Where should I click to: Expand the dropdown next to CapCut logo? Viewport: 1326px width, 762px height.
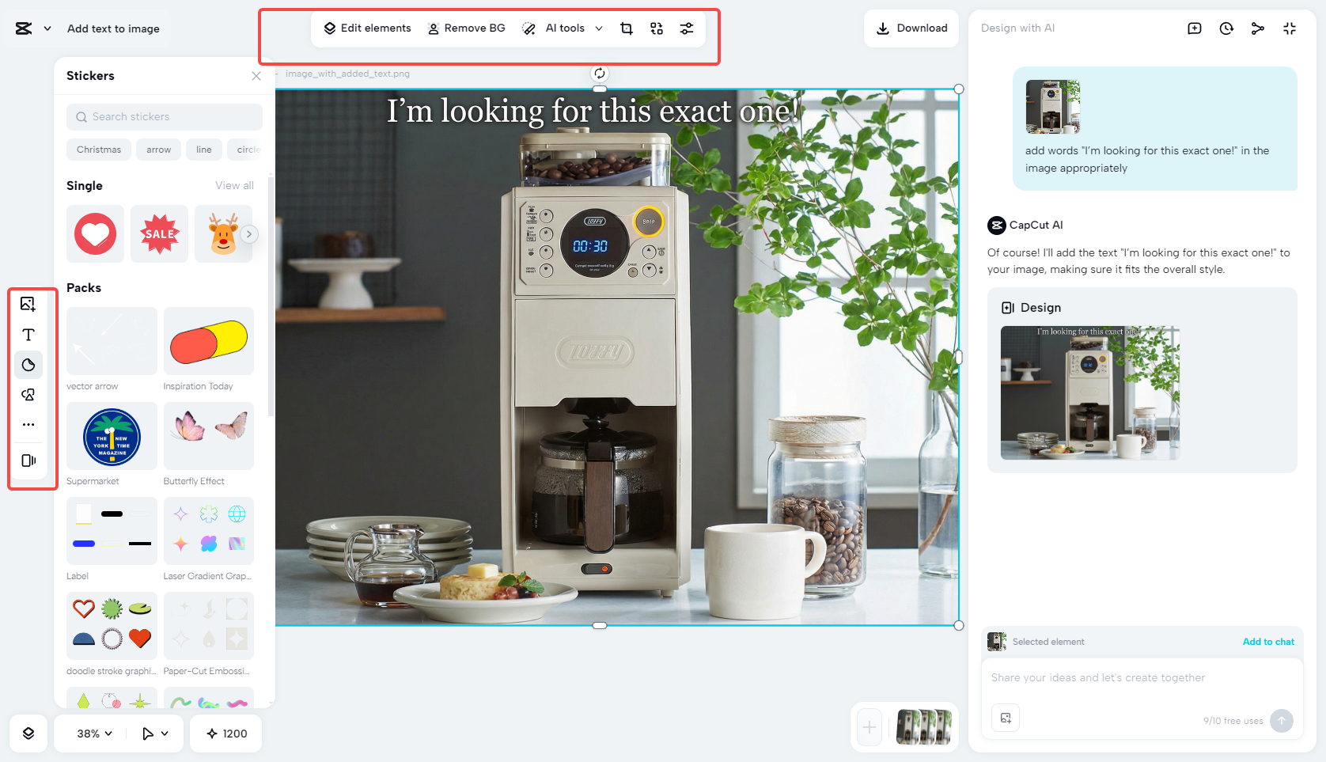point(47,28)
